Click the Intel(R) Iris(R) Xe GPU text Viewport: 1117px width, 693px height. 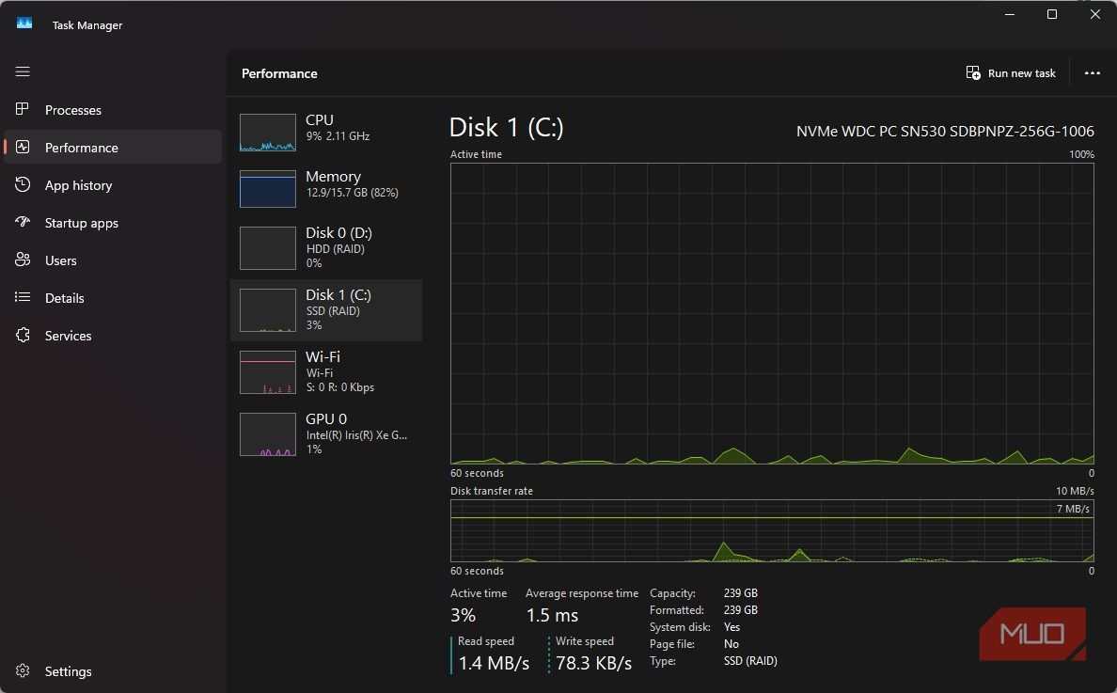[356, 435]
